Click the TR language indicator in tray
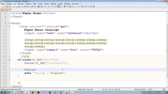The image size is (168, 94). [x=146, y=92]
